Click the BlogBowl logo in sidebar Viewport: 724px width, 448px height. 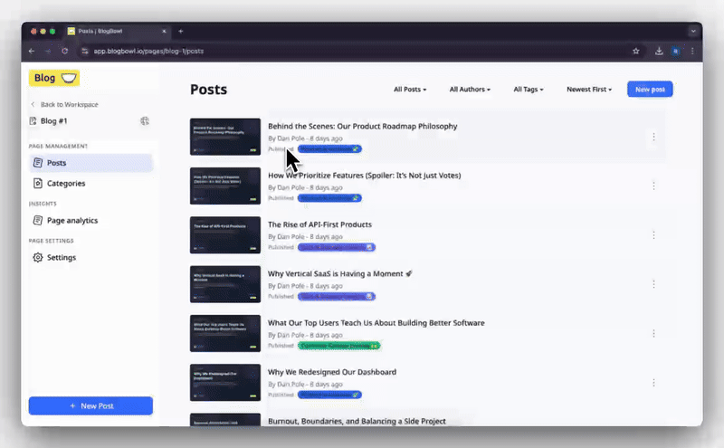[x=54, y=78]
